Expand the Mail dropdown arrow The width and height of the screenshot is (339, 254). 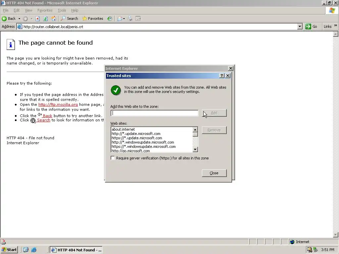(x=124, y=19)
